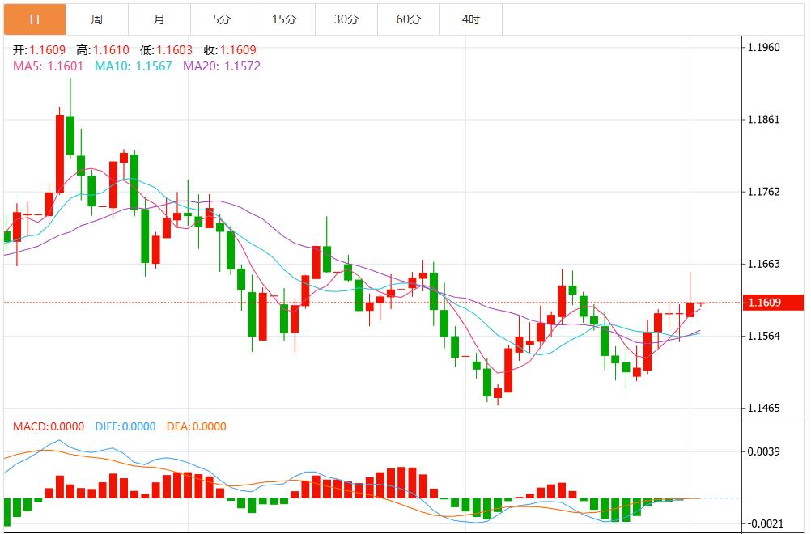
Task: Click the MA5 indicator label
Action: click(47, 66)
